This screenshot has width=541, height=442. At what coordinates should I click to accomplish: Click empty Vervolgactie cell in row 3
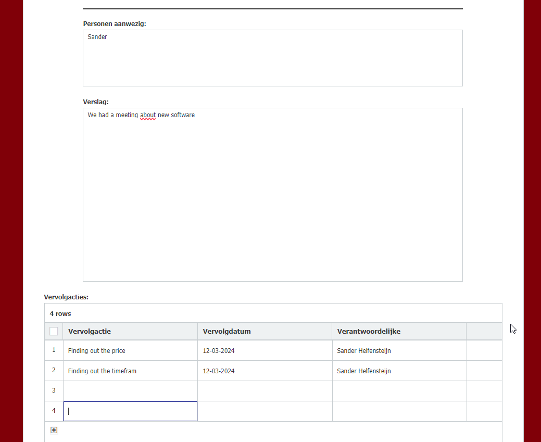pos(130,391)
